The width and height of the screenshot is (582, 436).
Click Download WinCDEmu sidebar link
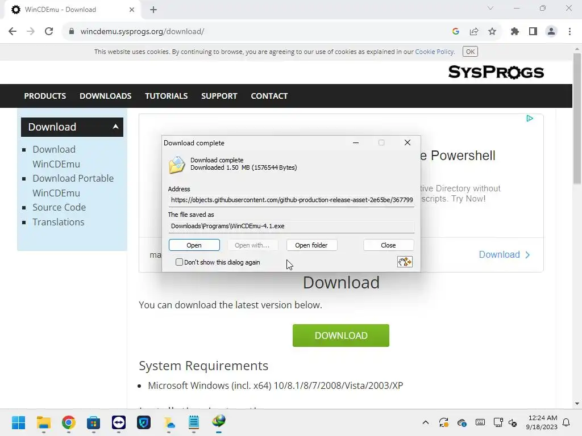(56, 157)
